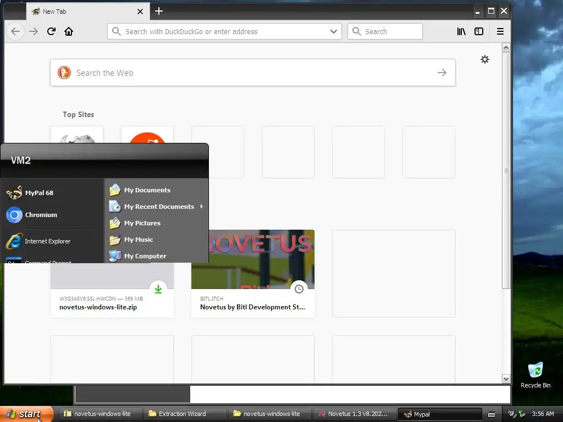Select the New Tab tab

click(88, 12)
